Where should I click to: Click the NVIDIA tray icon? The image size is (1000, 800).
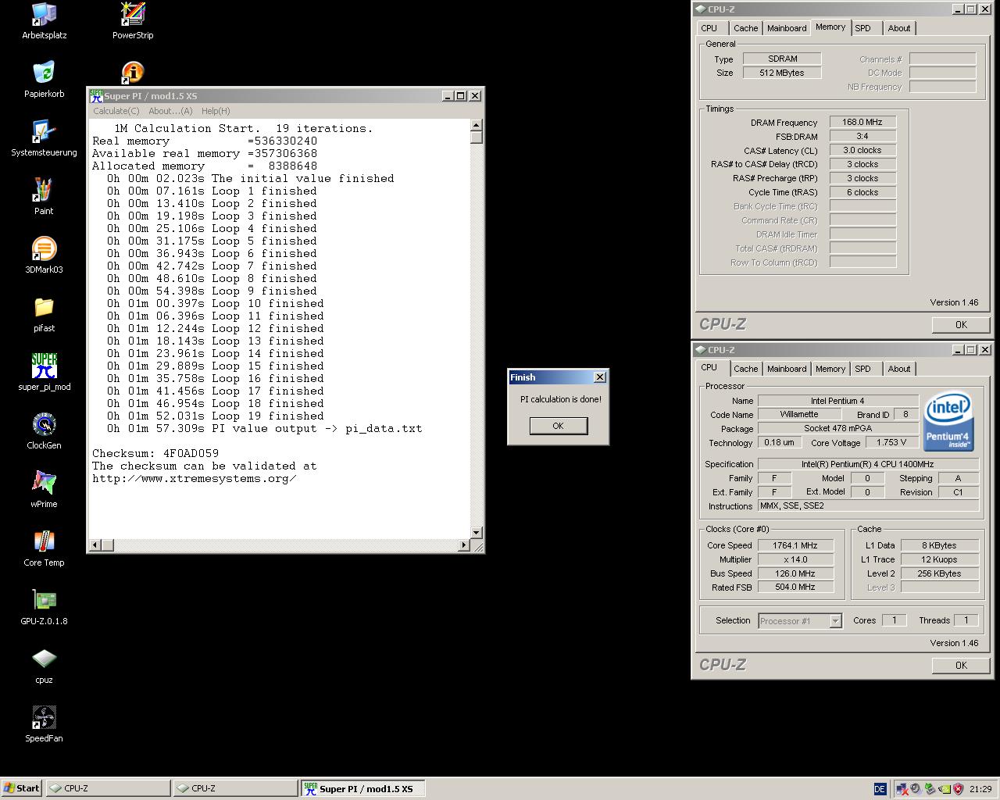click(x=944, y=789)
